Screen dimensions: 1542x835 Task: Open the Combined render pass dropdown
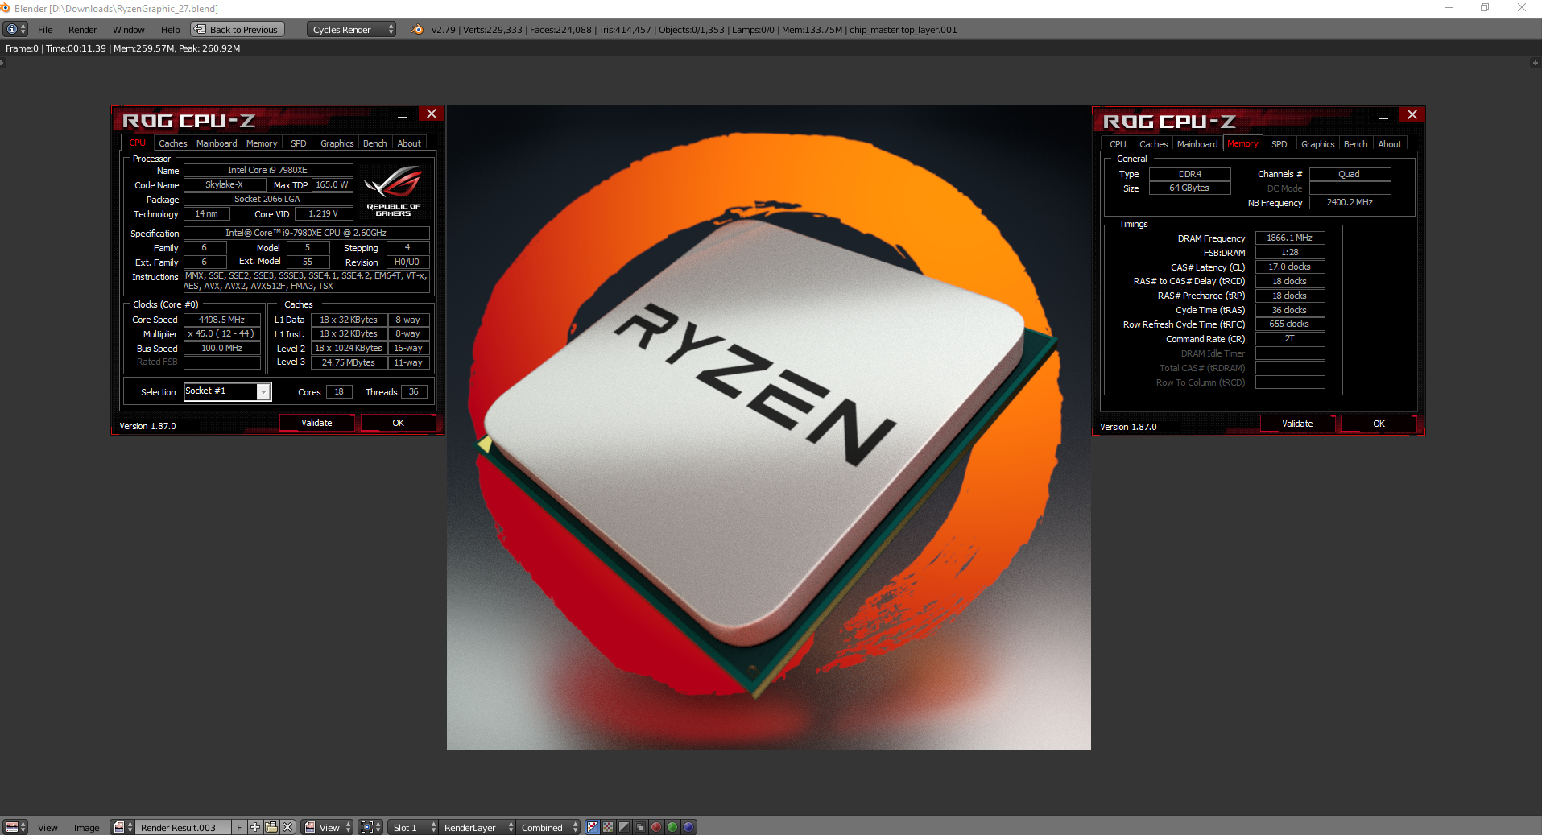pos(548,827)
